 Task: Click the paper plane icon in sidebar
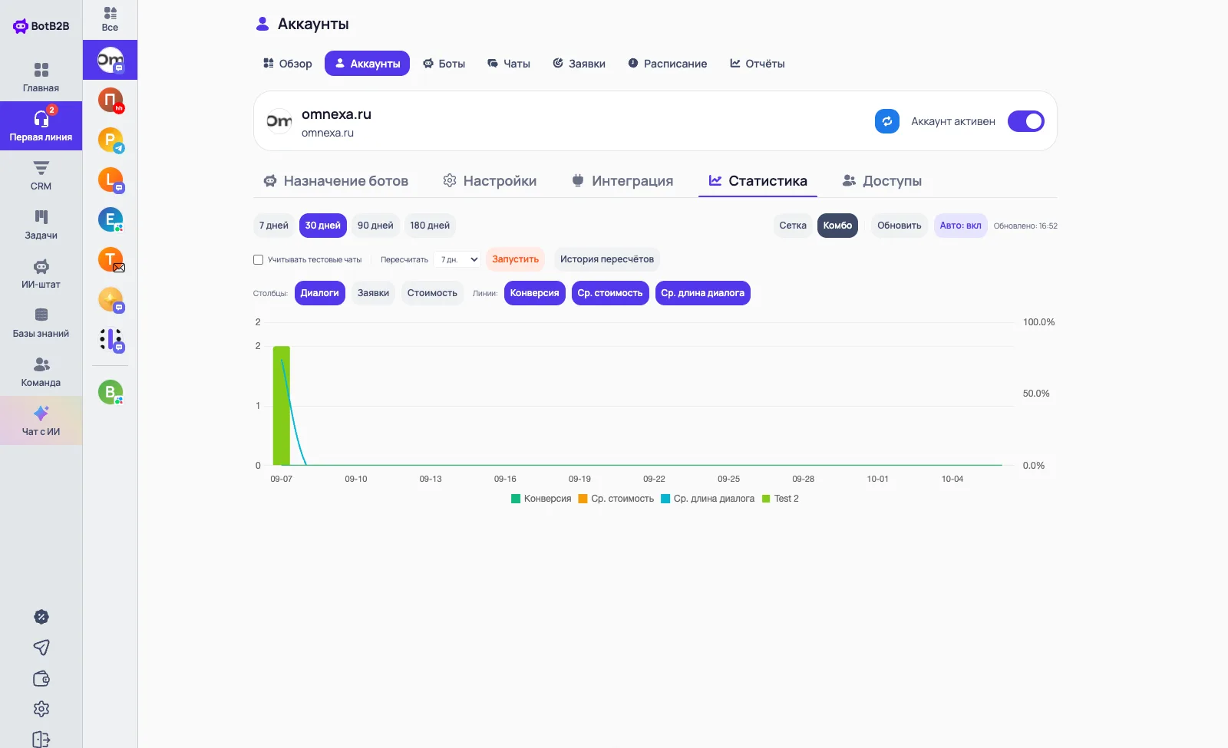click(x=41, y=647)
